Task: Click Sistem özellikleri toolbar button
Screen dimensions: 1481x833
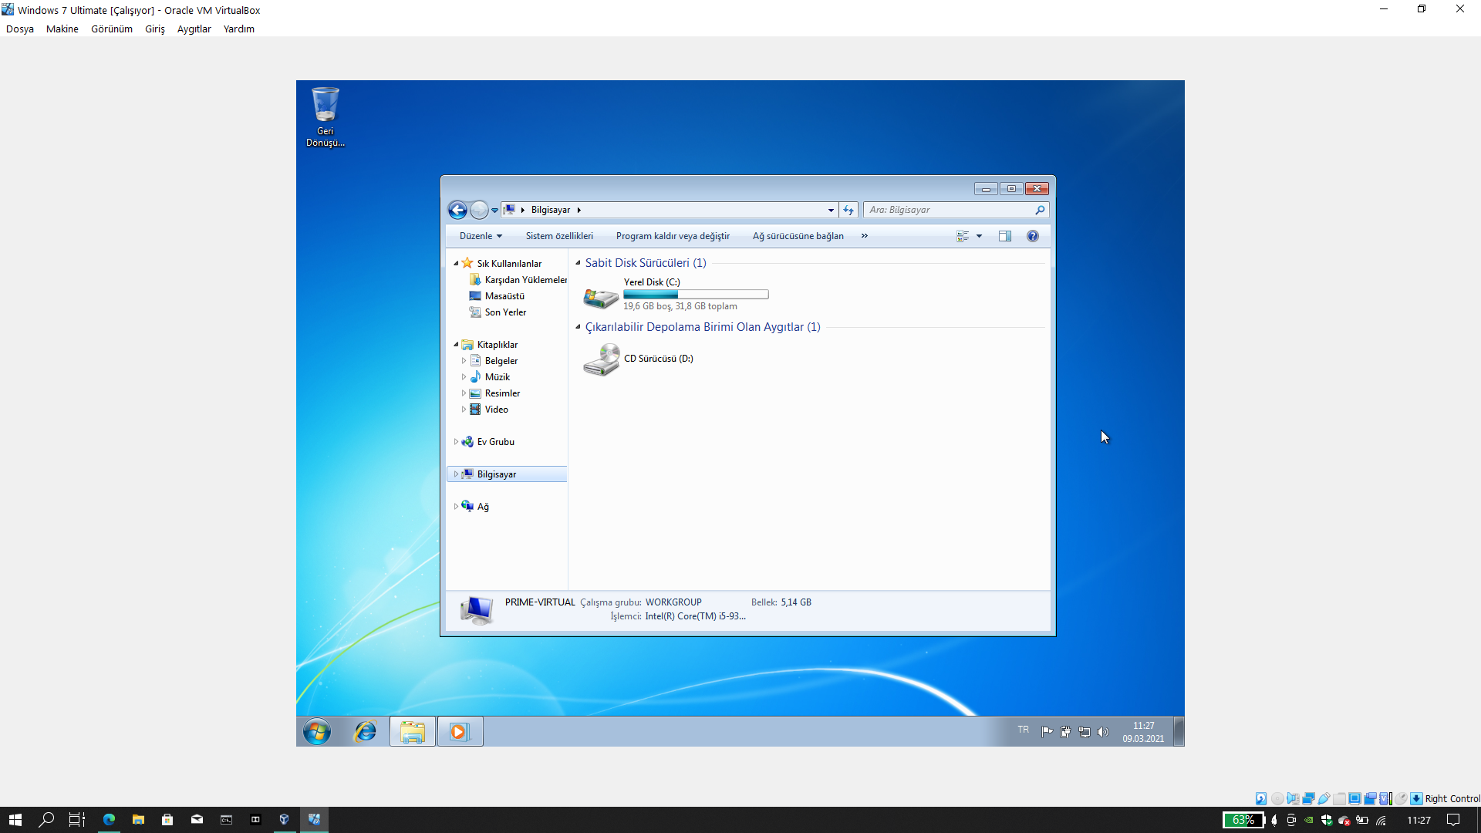Action: pyautogui.click(x=559, y=236)
